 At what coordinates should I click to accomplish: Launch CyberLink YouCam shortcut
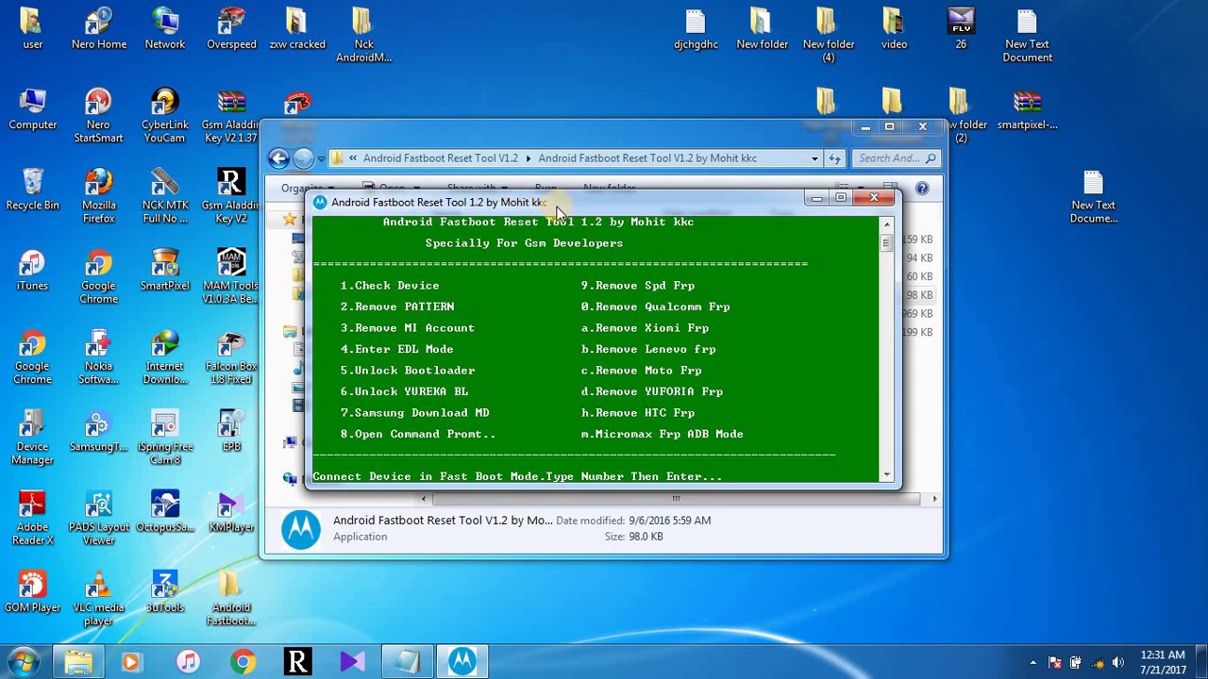[164, 117]
